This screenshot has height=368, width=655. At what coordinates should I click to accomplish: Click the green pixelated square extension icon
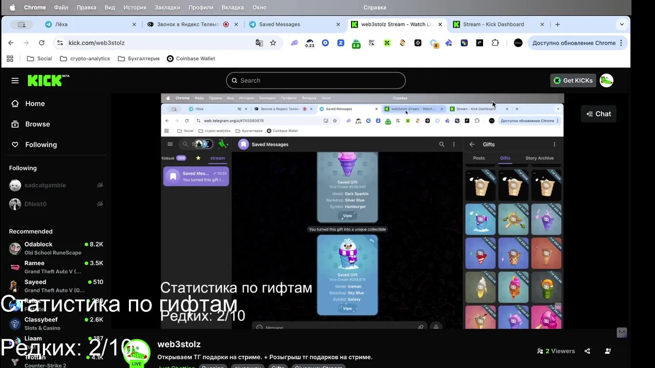pos(387,43)
